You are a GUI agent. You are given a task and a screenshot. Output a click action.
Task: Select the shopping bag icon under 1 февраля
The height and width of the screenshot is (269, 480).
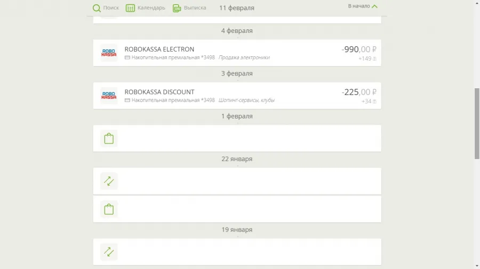(x=109, y=138)
